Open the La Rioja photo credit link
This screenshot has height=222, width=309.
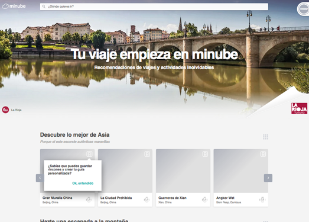point(16,110)
